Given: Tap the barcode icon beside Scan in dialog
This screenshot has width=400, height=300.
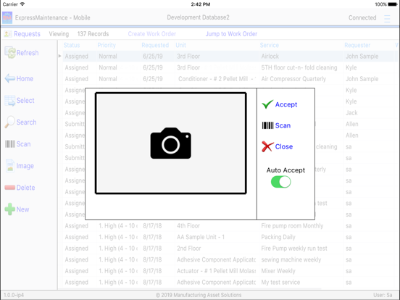Looking at the screenshot, I should click(x=267, y=125).
